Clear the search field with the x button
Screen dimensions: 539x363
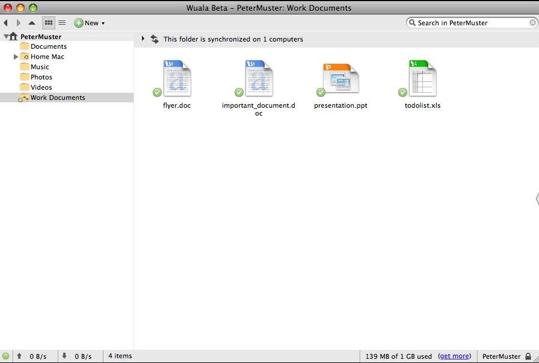pyautogui.click(x=532, y=23)
